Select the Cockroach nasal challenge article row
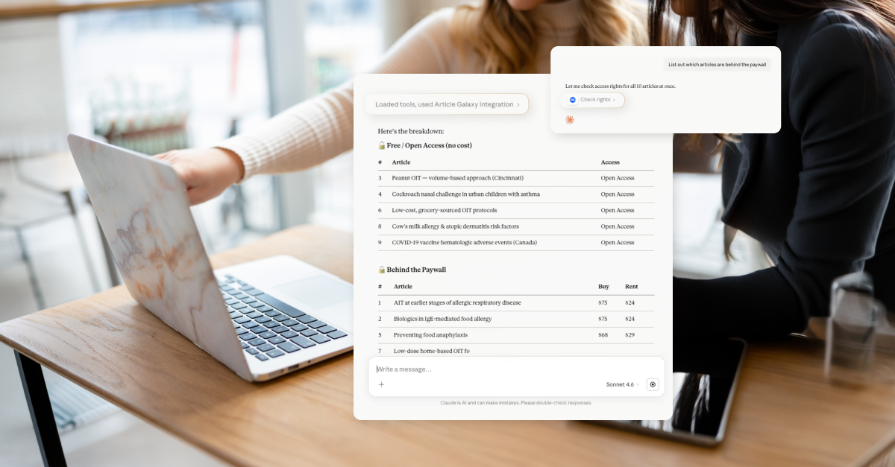Screen dimensions: 895x467 click(516, 194)
